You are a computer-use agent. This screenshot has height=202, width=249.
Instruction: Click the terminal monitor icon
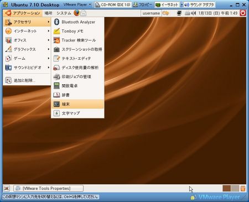point(56,104)
